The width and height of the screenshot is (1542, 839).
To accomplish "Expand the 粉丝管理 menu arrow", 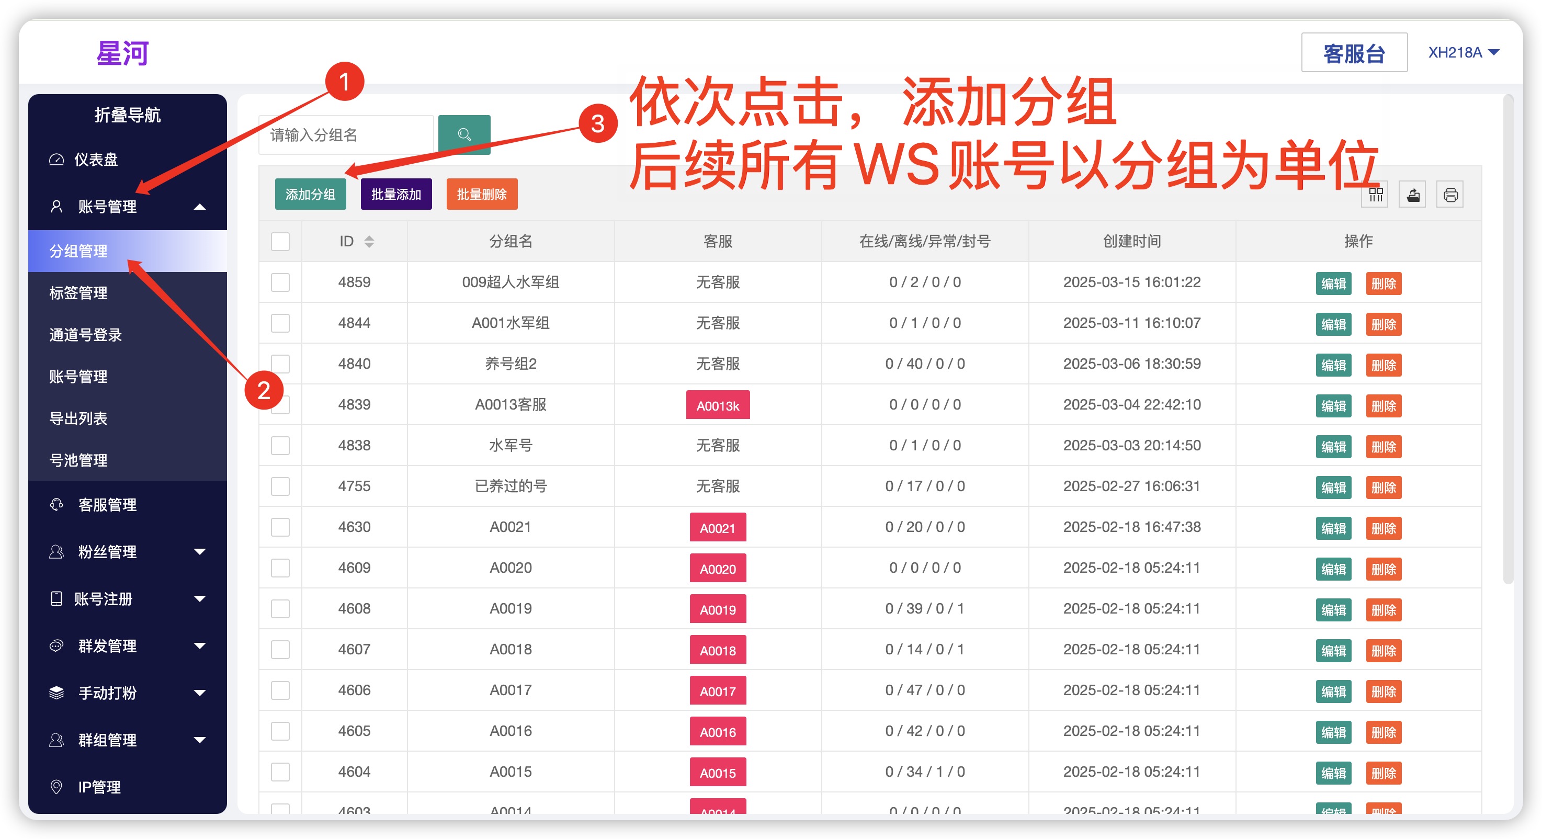I will 200,551.
